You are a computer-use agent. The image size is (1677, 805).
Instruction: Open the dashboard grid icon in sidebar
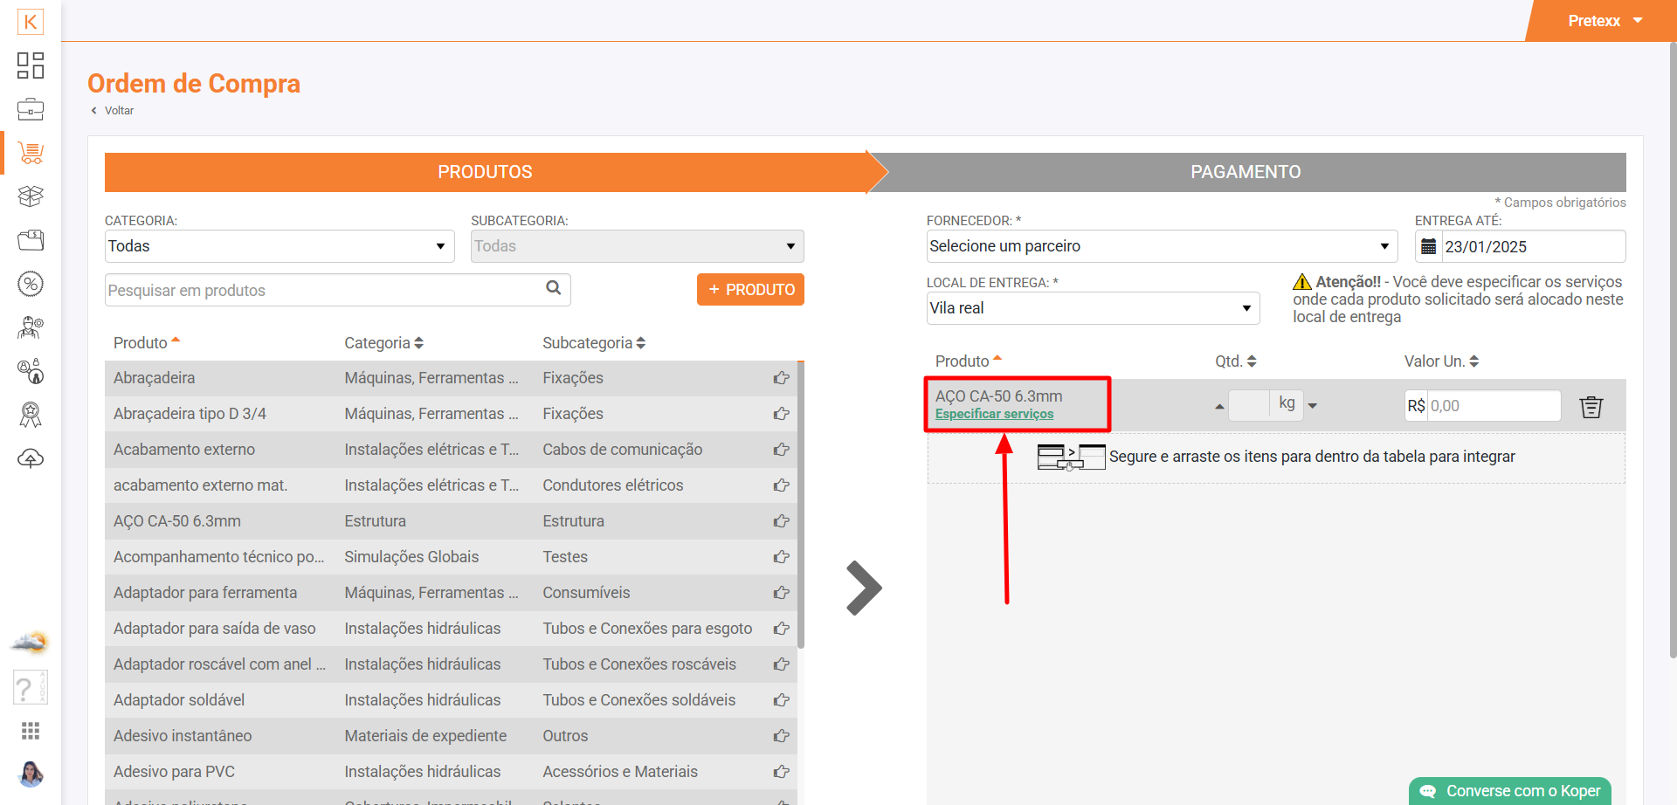click(x=31, y=65)
